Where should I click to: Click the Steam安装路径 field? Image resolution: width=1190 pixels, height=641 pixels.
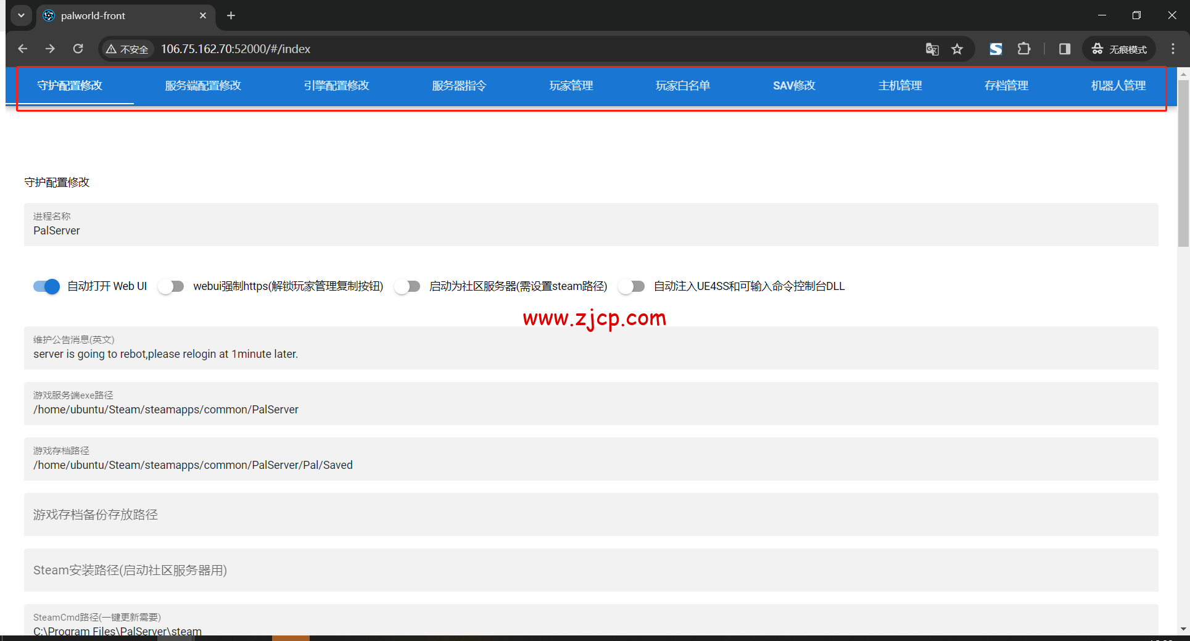point(591,570)
